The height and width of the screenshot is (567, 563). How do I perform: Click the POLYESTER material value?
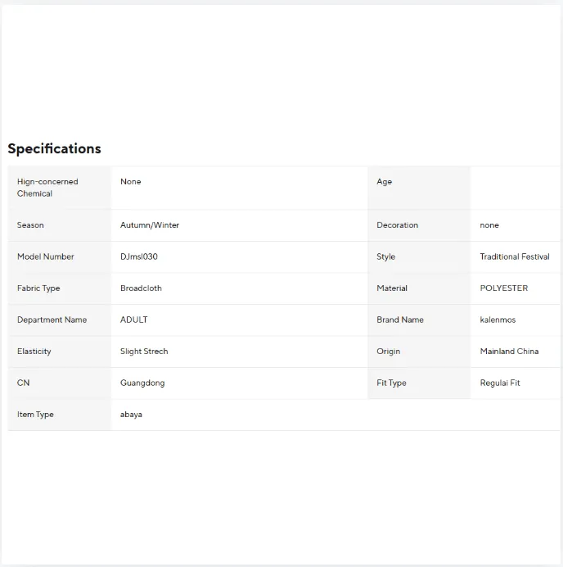coord(504,288)
